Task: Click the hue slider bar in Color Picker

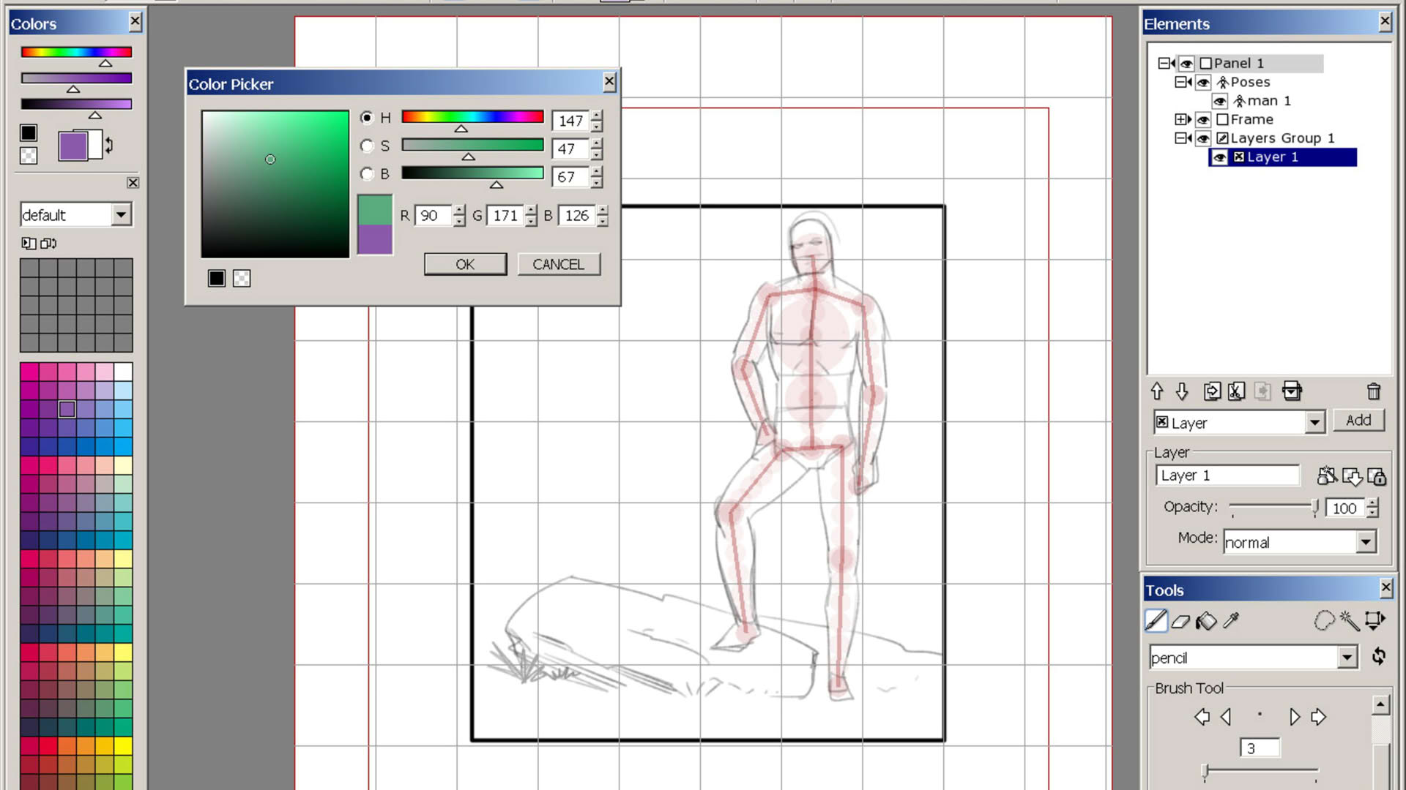Action: pyautogui.click(x=472, y=117)
